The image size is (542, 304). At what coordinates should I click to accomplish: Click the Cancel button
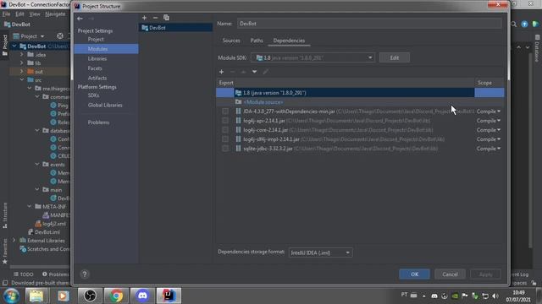(450, 274)
